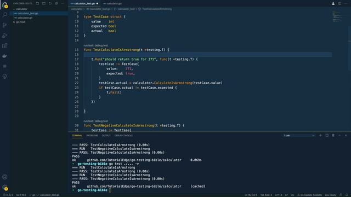Open the Manage gear icon

pyautogui.click(x=5, y=187)
